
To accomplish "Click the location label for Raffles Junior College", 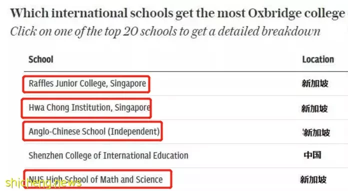I will [x=315, y=83].
